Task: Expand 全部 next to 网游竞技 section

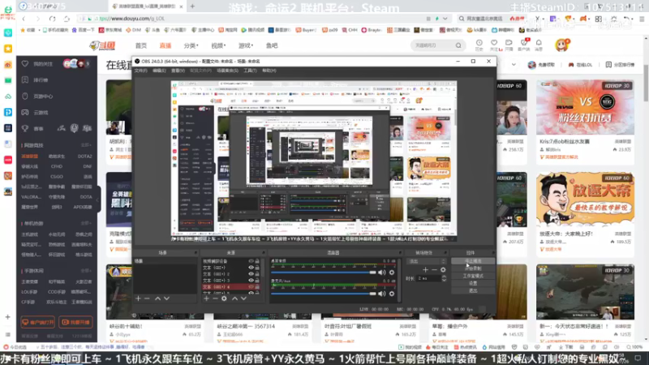Action: click(86, 145)
